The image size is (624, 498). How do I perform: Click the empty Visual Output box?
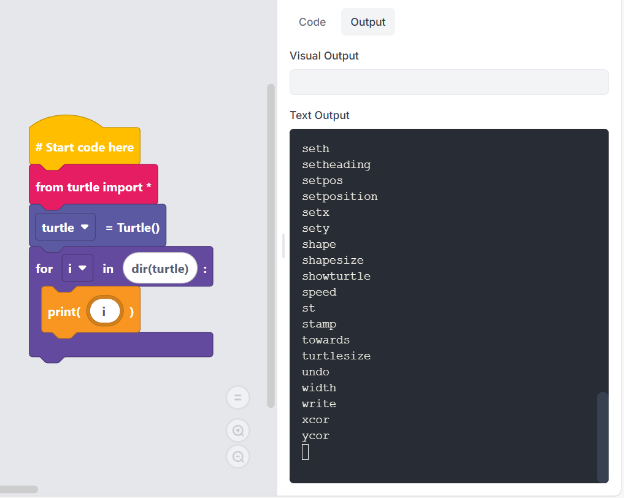tap(449, 82)
